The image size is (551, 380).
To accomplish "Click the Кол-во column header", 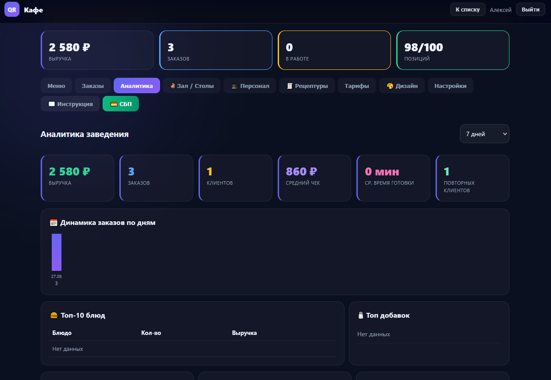I will tap(151, 333).
